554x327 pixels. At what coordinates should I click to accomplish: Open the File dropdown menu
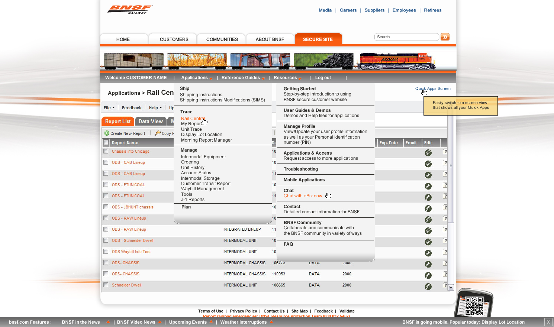(109, 108)
